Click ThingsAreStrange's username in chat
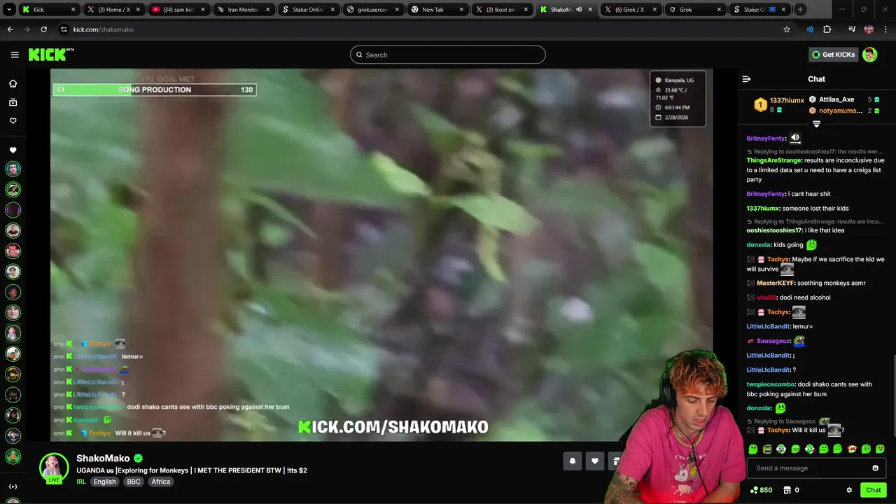Viewport: 896px width, 504px height. 773,160
